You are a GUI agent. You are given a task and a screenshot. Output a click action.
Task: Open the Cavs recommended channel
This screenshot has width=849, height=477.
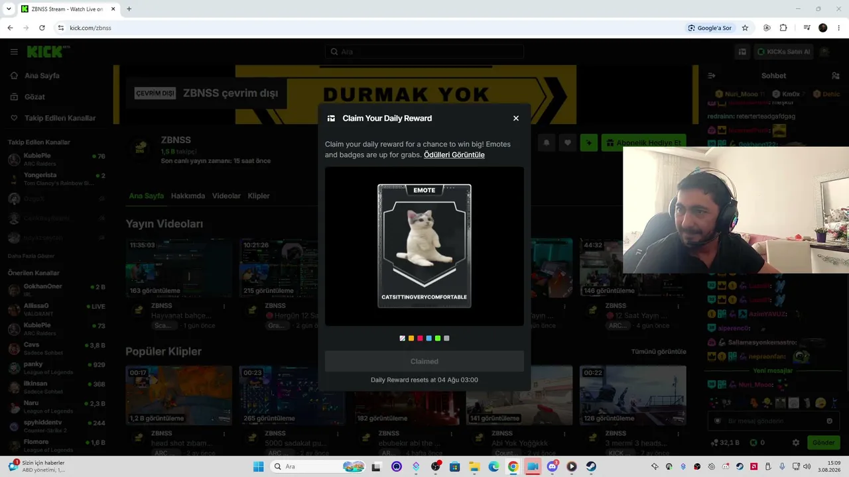[x=56, y=348]
